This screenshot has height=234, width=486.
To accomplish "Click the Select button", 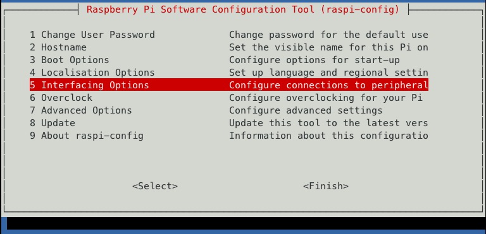I will (x=155, y=186).
